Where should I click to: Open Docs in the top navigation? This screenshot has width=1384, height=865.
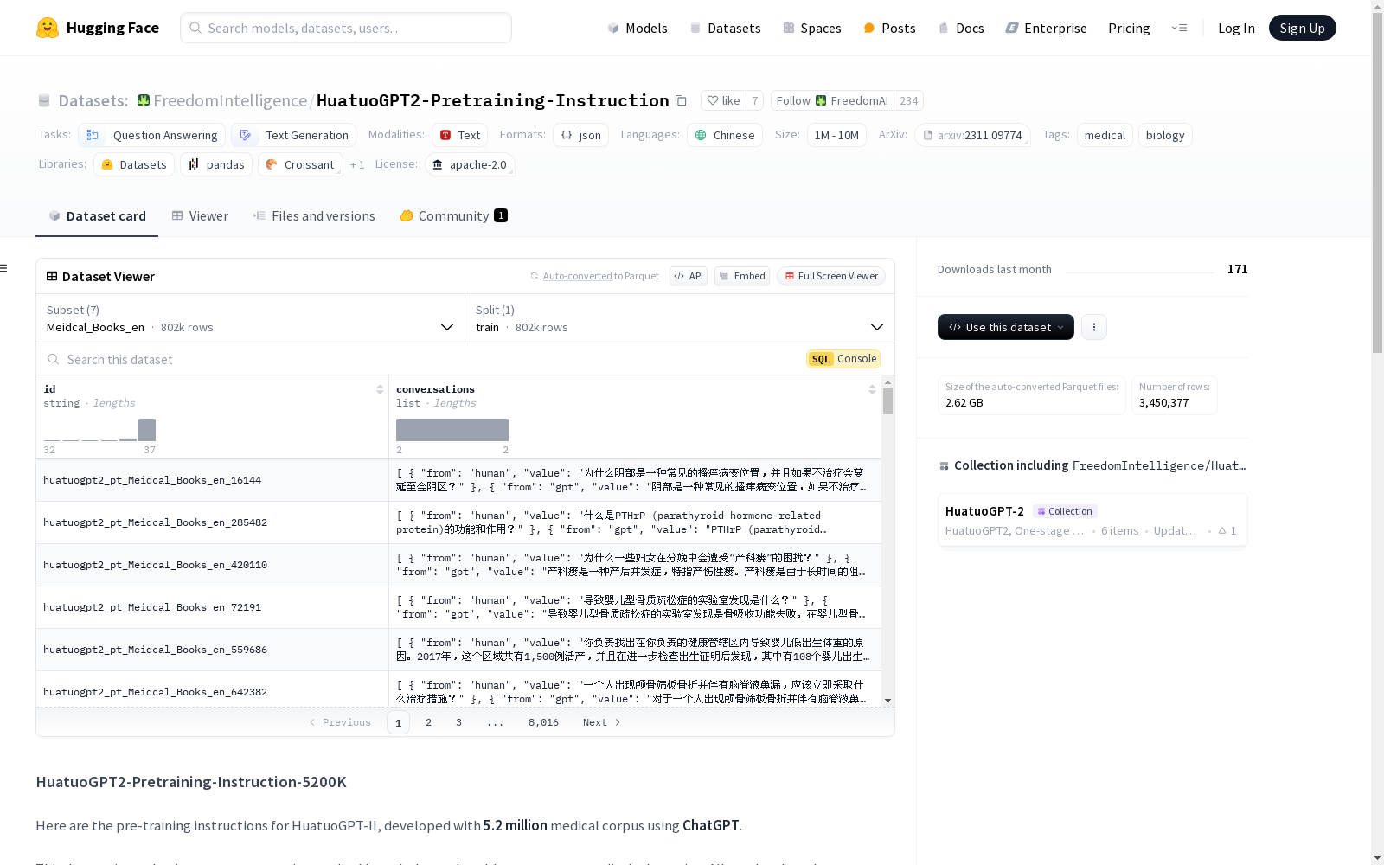point(961,28)
